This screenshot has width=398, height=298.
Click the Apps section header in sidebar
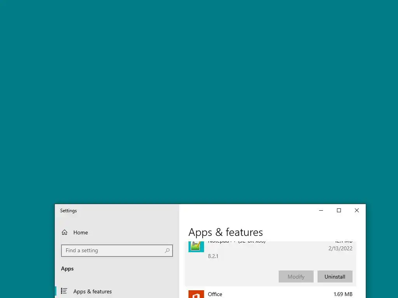click(x=67, y=269)
